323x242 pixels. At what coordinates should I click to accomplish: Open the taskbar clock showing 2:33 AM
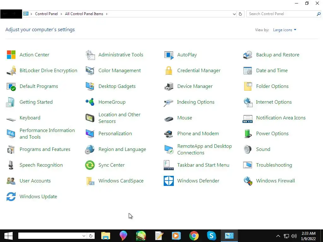(308, 236)
